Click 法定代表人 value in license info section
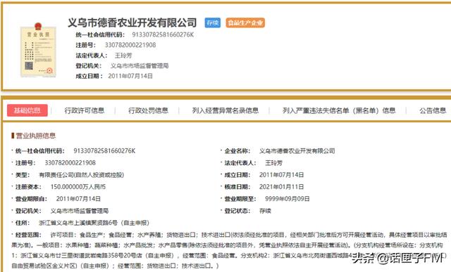This screenshot has width=451, height=272. click(x=273, y=163)
